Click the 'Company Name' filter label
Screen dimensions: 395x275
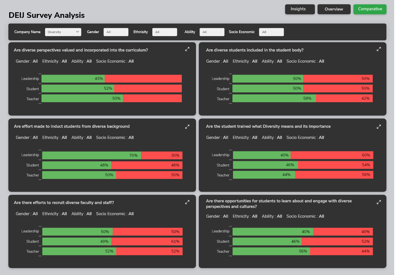27,32
